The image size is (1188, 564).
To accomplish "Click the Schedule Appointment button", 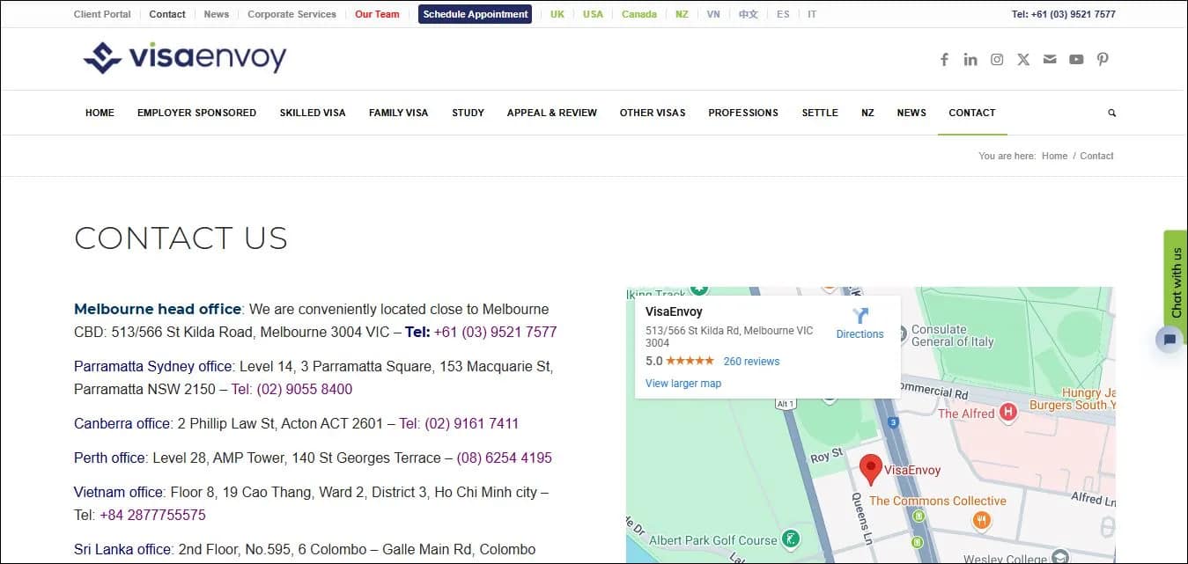I will [476, 14].
